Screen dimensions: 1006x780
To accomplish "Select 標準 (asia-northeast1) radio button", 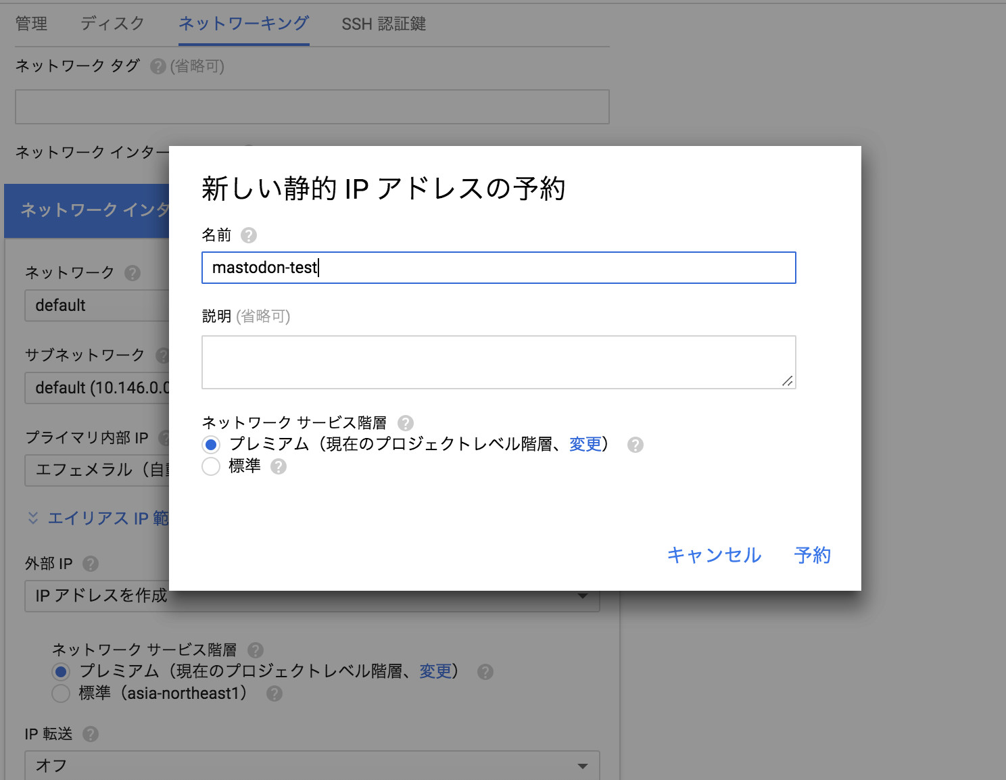I will coord(61,693).
